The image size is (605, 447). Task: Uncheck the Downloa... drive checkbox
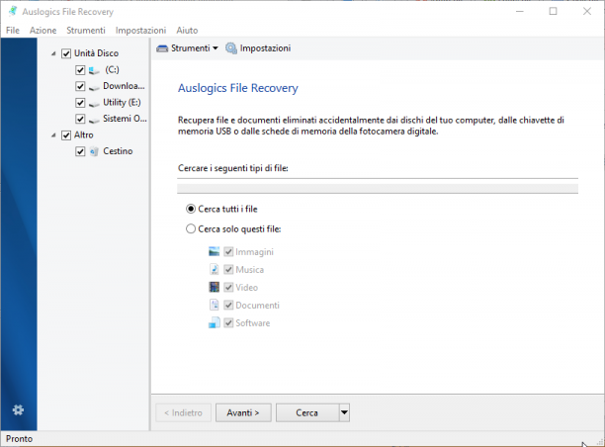tap(80, 86)
